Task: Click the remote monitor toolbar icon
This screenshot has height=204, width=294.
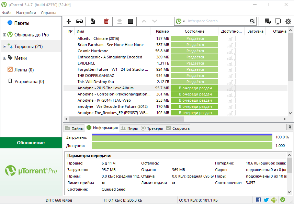Action: (x=278, y=21)
